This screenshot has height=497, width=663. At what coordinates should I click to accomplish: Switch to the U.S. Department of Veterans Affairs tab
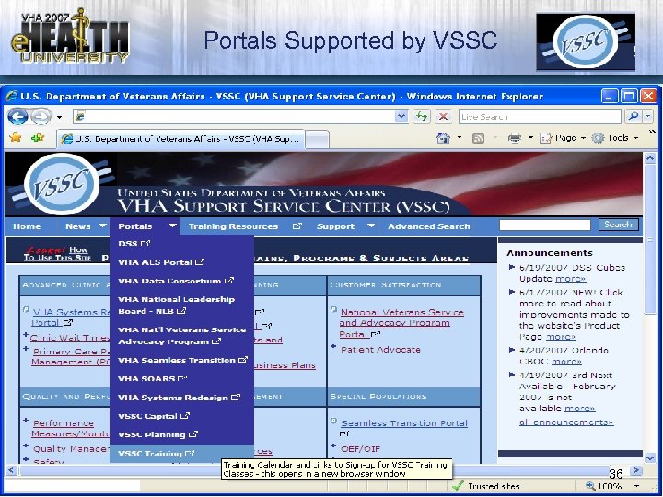point(180,139)
